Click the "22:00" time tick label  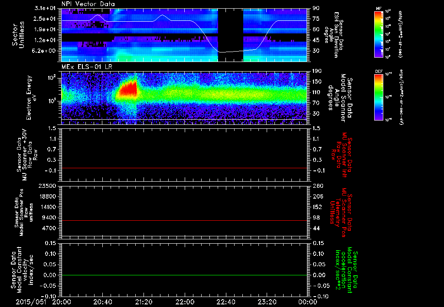click(185, 302)
